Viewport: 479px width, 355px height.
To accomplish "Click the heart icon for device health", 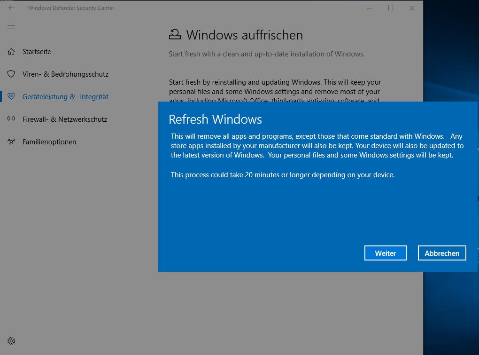I will [11, 96].
